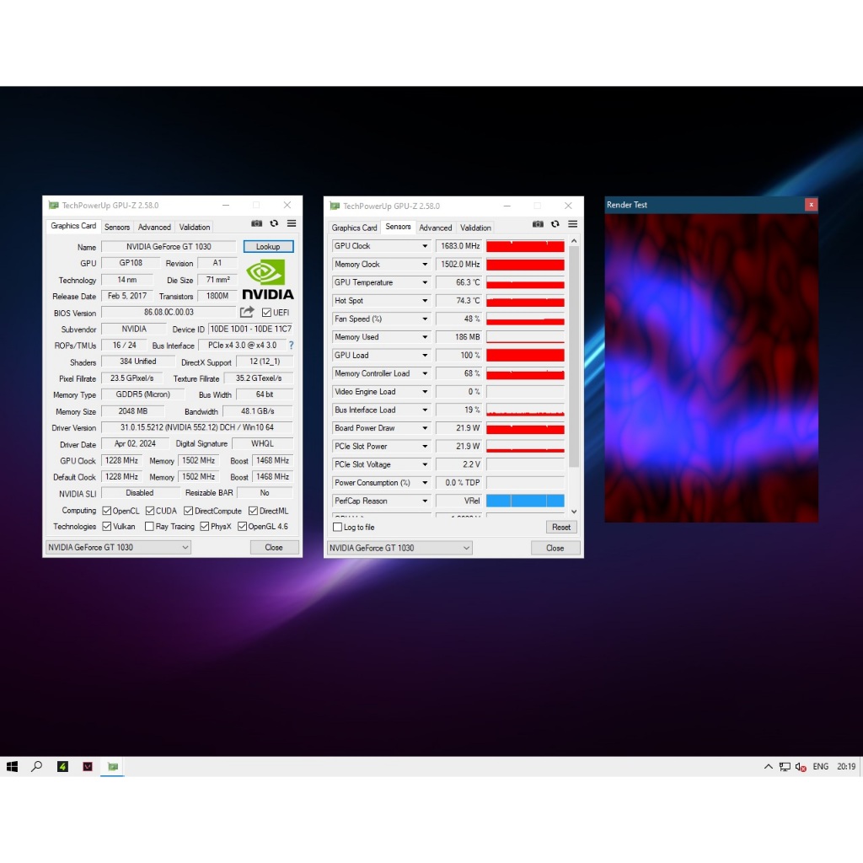Open Validation tab in Graphics Card window
The height and width of the screenshot is (863, 863).
195,227
